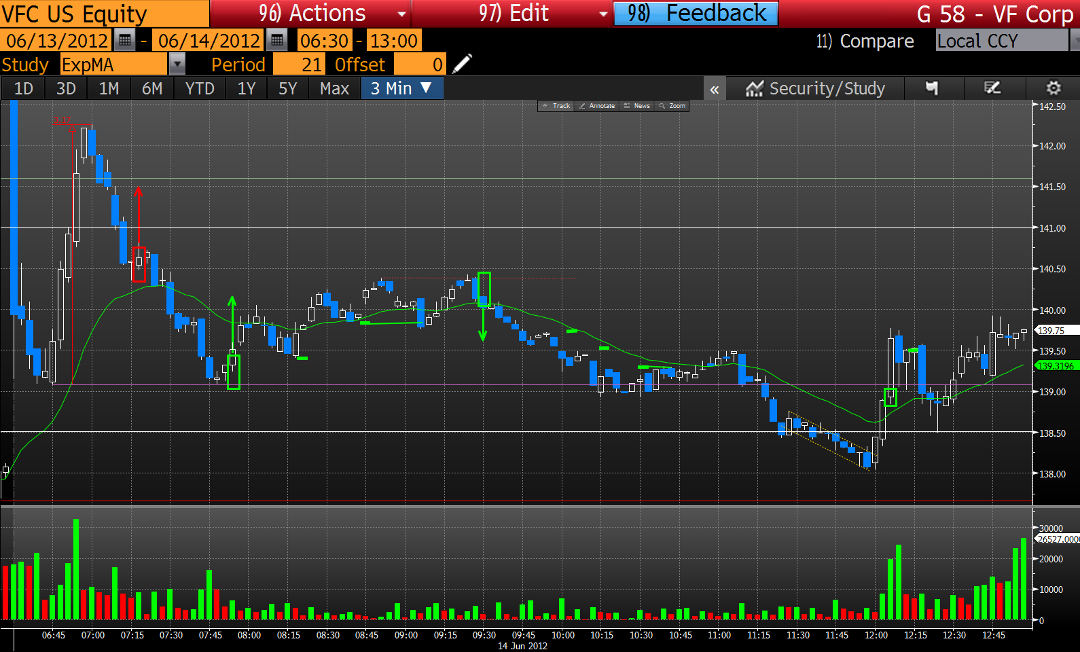Activate the Zoom tool
The image size is (1080, 652).
[x=672, y=106]
